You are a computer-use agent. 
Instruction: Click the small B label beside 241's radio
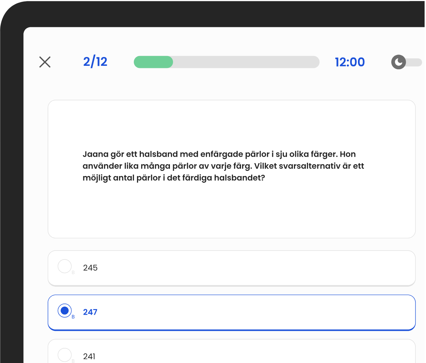(x=73, y=361)
